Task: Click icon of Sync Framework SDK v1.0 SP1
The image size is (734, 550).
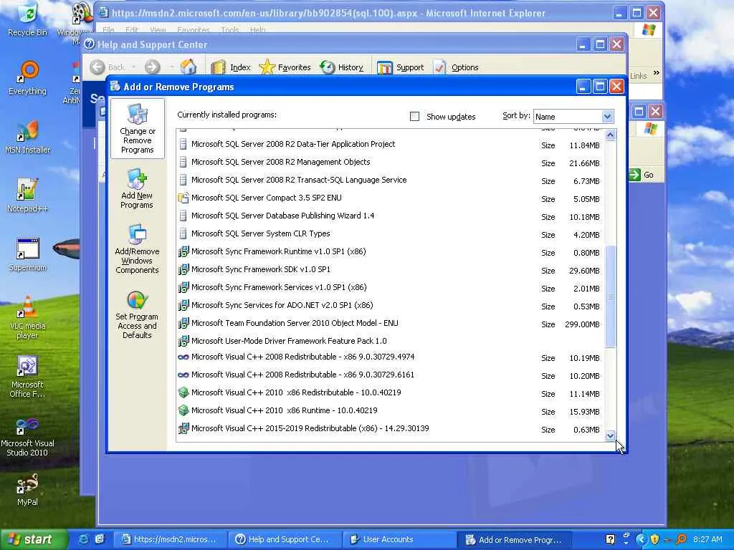Action: click(x=183, y=269)
